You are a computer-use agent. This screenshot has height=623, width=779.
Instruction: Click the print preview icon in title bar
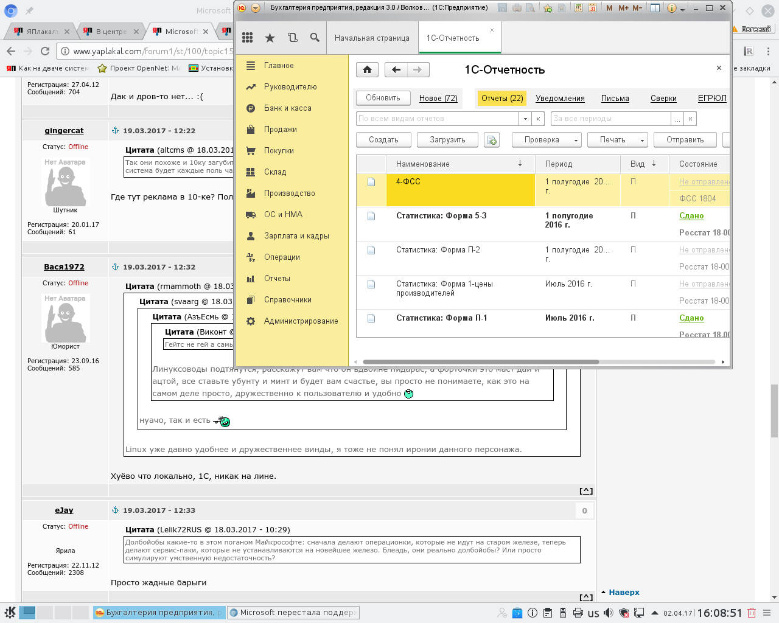pyautogui.click(x=530, y=8)
